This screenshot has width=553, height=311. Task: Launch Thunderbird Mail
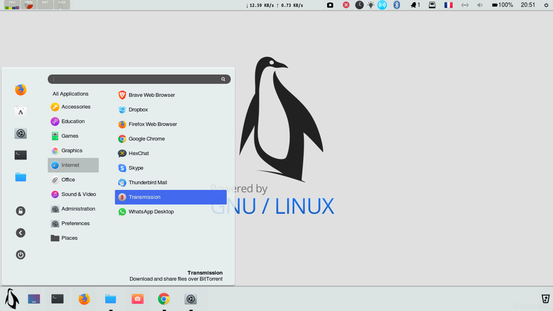click(x=171, y=183)
